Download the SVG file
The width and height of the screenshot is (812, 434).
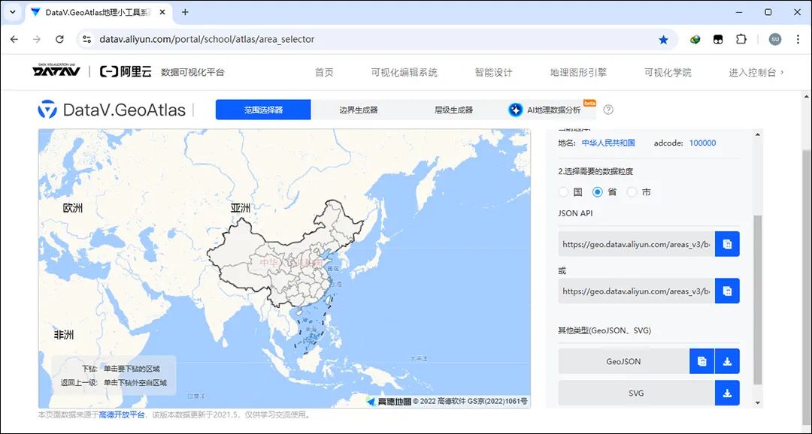click(727, 393)
